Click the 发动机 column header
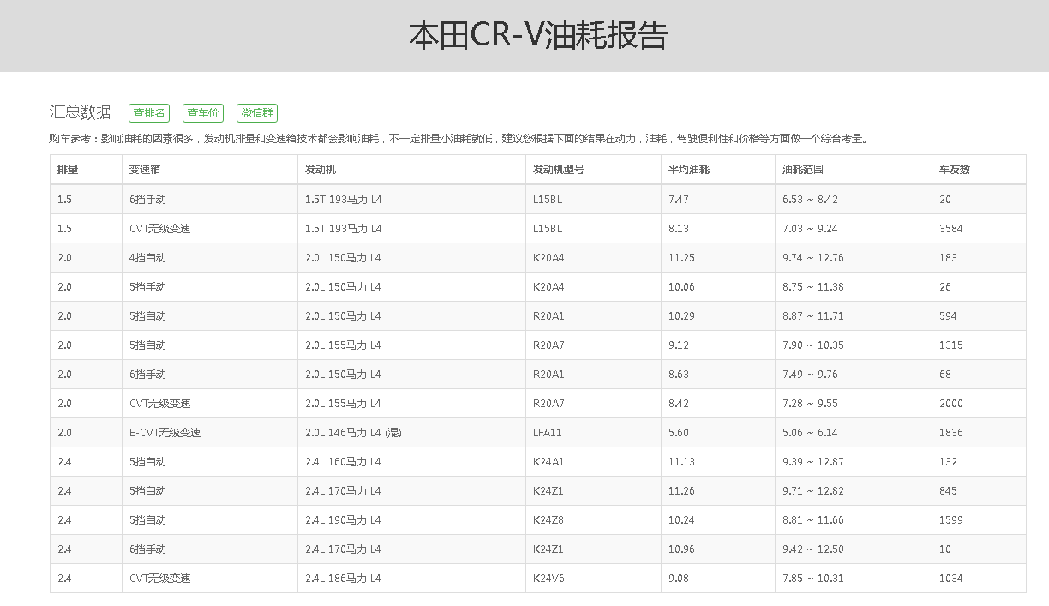Image resolution: width=1049 pixels, height=606 pixels. click(x=321, y=170)
